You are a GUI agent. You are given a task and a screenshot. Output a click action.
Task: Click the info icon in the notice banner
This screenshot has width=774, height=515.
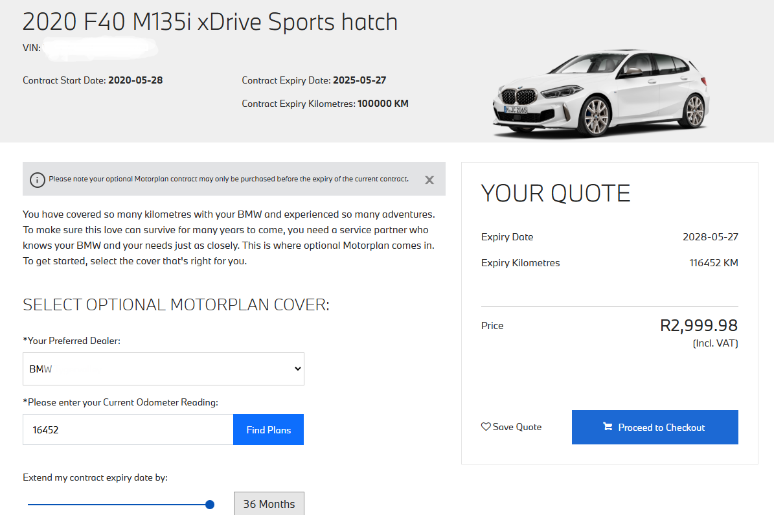(x=38, y=180)
